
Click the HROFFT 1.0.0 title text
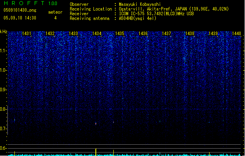[31, 3]
